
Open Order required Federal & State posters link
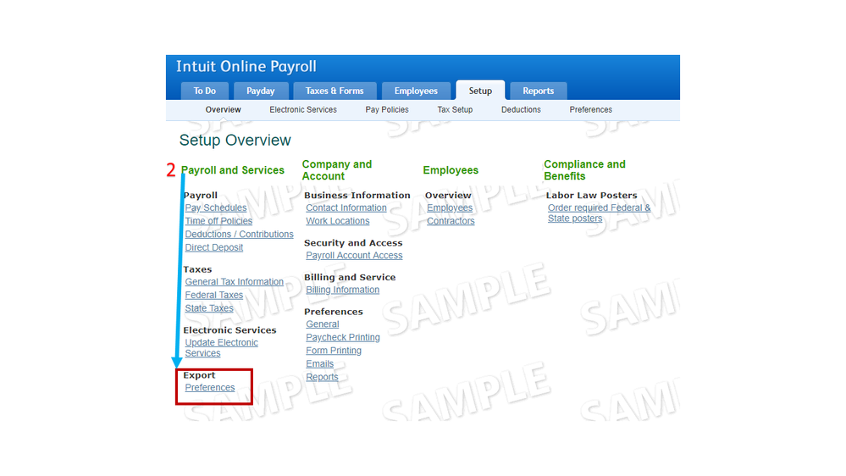[x=599, y=213]
